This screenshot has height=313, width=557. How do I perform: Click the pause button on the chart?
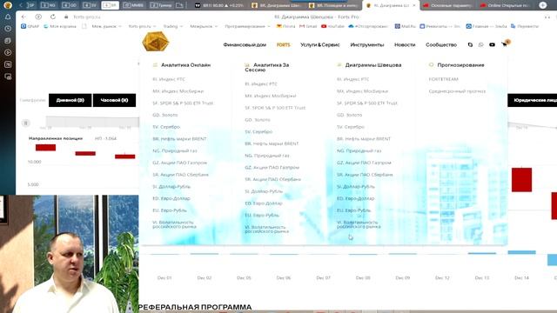(x=25, y=123)
